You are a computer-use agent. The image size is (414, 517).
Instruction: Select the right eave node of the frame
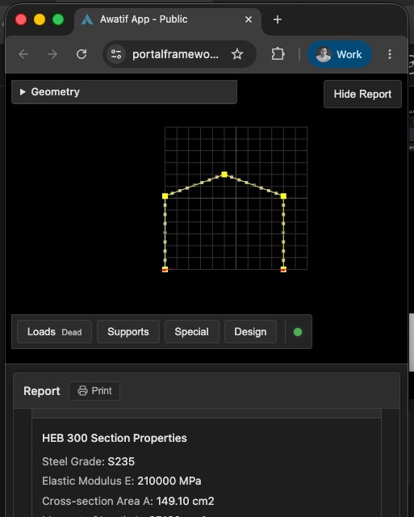pos(283,195)
